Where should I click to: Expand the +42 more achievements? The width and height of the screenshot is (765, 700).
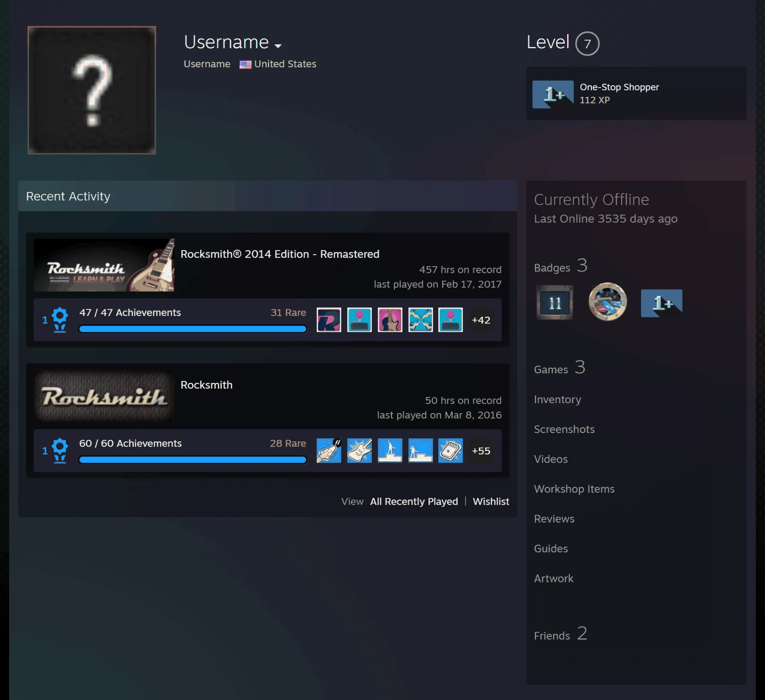[481, 320]
